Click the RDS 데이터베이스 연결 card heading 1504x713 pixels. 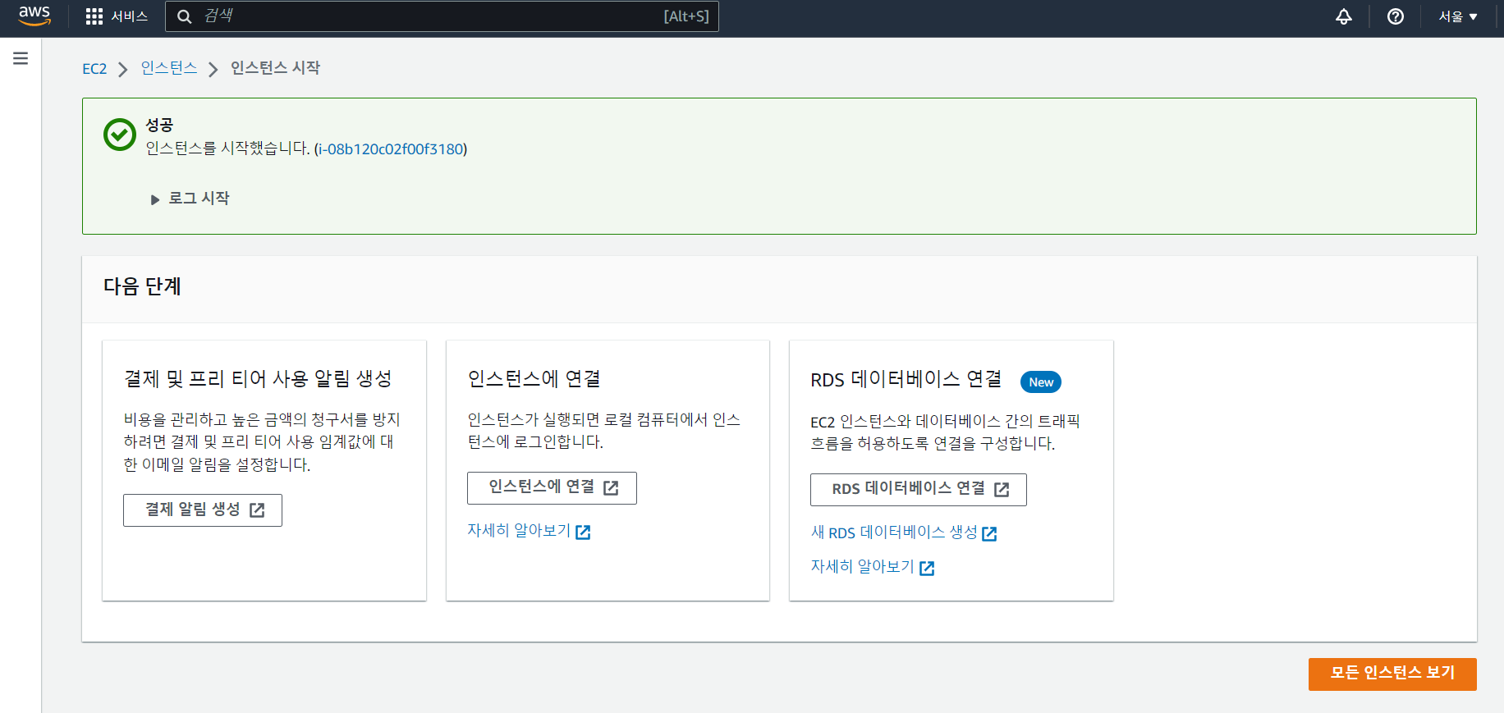[906, 380]
